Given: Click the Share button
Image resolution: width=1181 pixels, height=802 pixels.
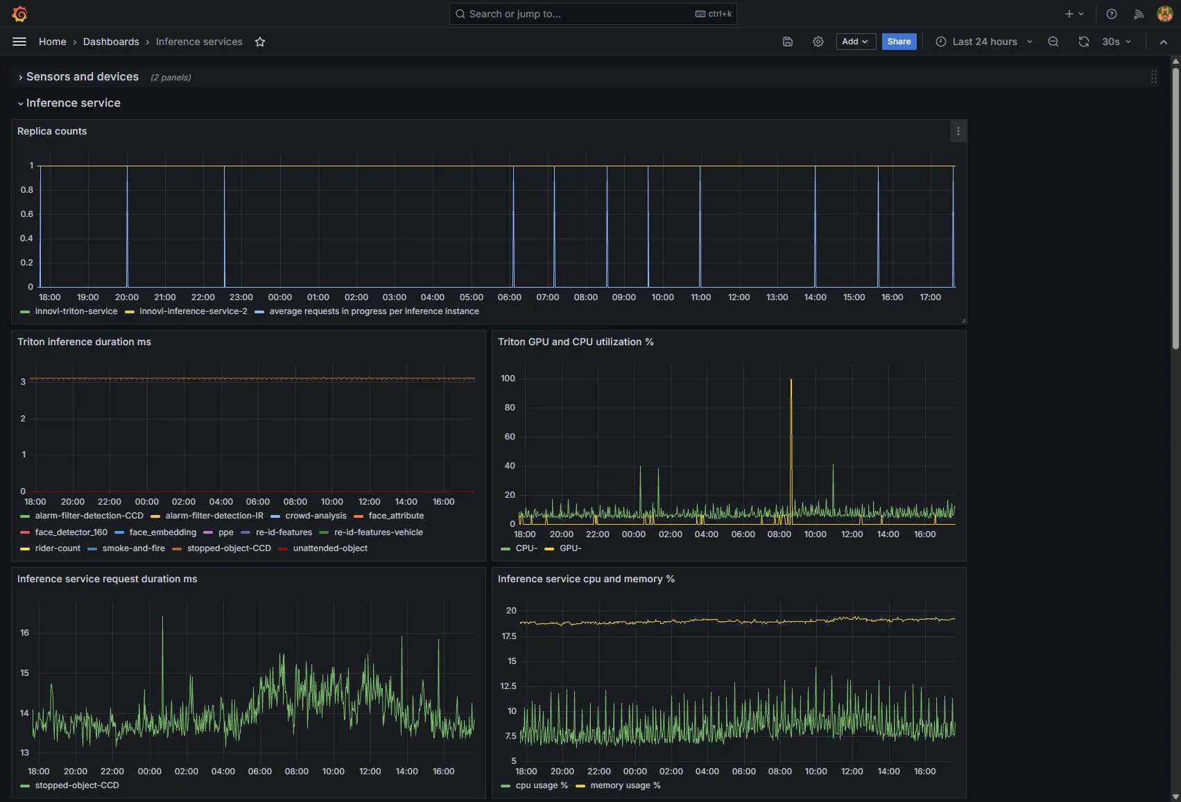Looking at the screenshot, I should point(899,42).
